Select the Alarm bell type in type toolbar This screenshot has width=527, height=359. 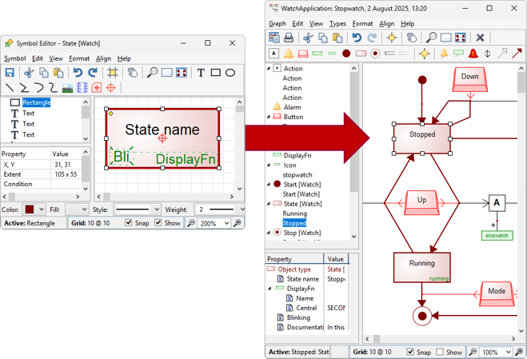pos(289,54)
